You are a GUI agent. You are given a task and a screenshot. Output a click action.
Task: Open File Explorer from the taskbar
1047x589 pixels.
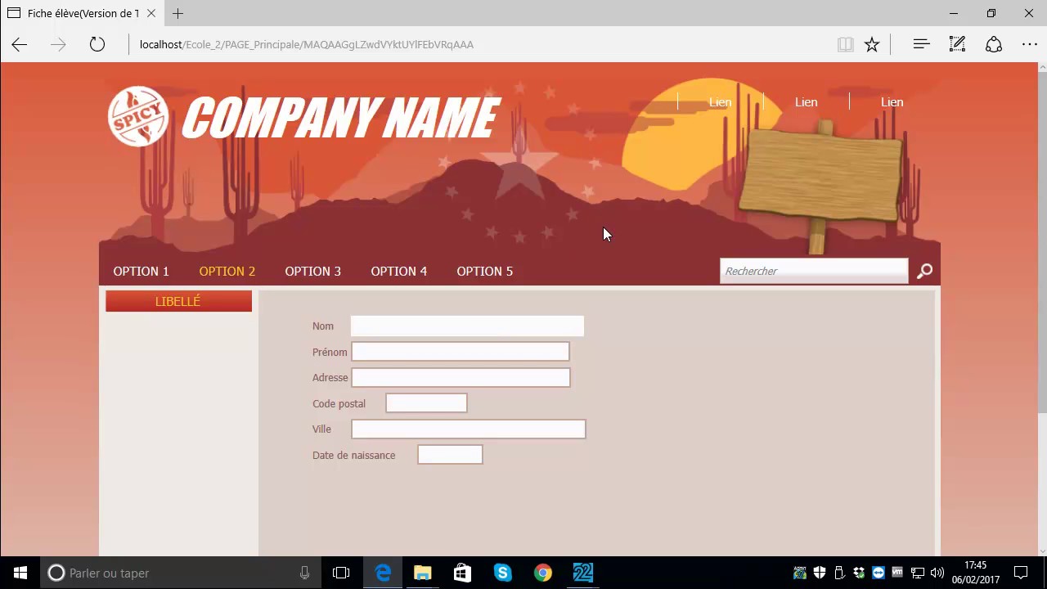422,573
